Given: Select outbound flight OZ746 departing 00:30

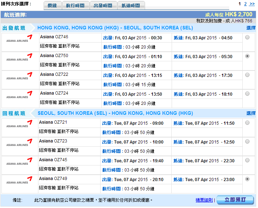Looking at the screenshot, I should 247,37.
